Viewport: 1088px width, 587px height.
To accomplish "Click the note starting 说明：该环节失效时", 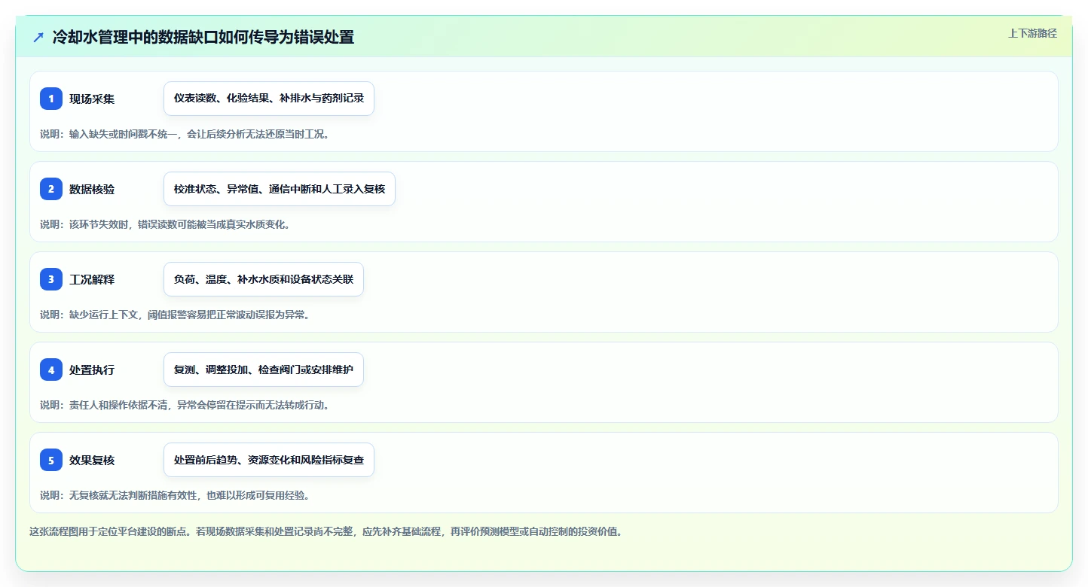I will pos(165,224).
